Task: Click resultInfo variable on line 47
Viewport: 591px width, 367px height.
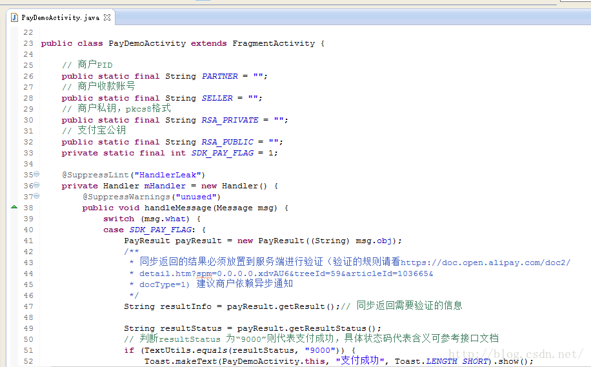Action: click(186, 306)
